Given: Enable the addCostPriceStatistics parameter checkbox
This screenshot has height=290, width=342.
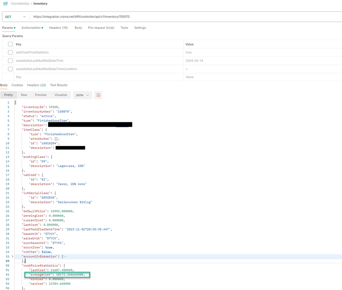Looking at the screenshot, I should (10, 52).
